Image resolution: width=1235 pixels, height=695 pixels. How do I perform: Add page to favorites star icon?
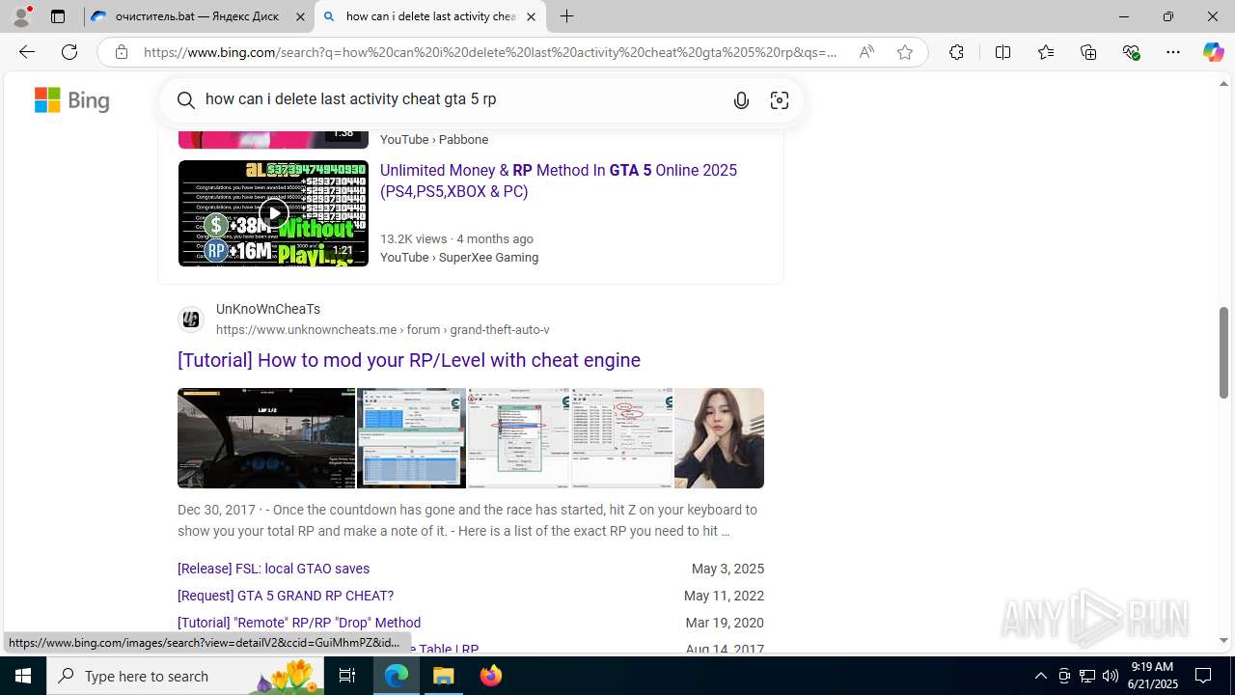(x=905, y=52)
